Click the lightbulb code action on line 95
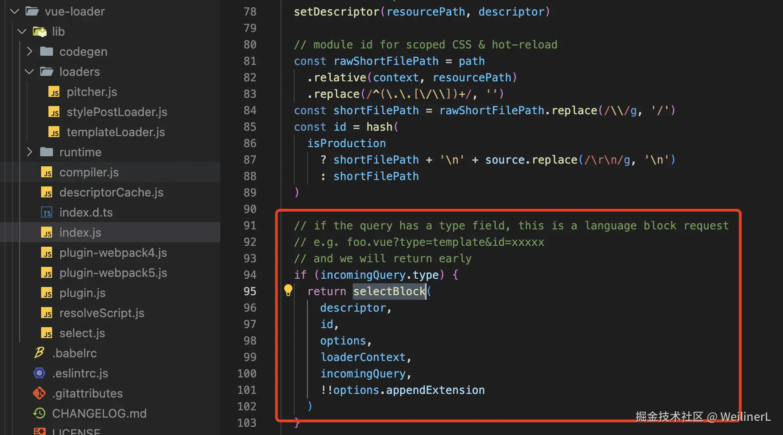The image size is (783, 435). (288, 290)
